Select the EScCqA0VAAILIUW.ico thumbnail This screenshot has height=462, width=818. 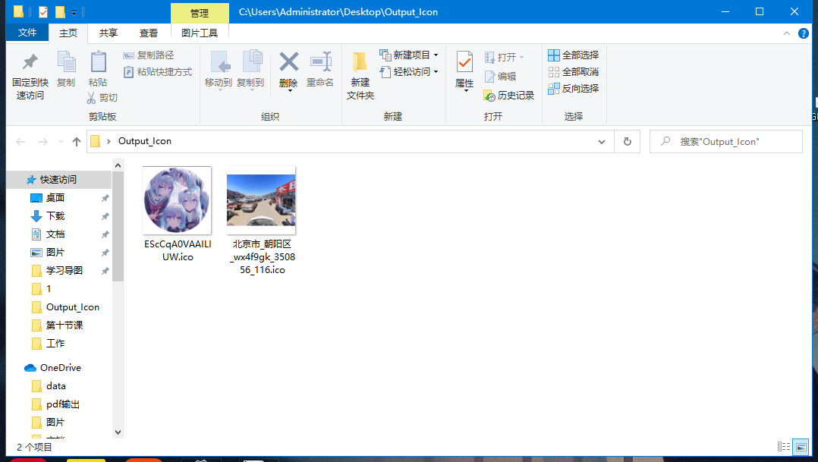177,200
